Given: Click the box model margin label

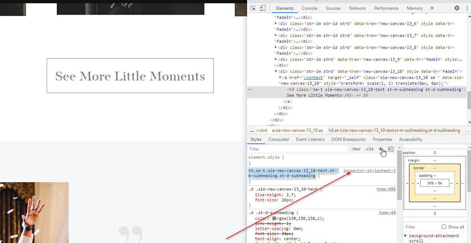Looking at the screenshot, I should [x=414, y=161].
